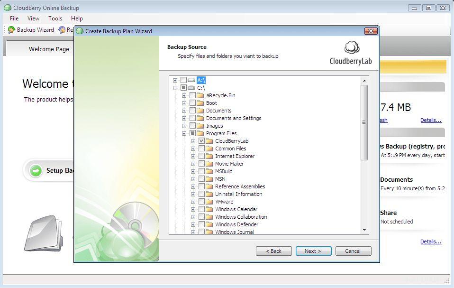
Task: Switch to the Welcome Page tab
Action: (49, 49)
